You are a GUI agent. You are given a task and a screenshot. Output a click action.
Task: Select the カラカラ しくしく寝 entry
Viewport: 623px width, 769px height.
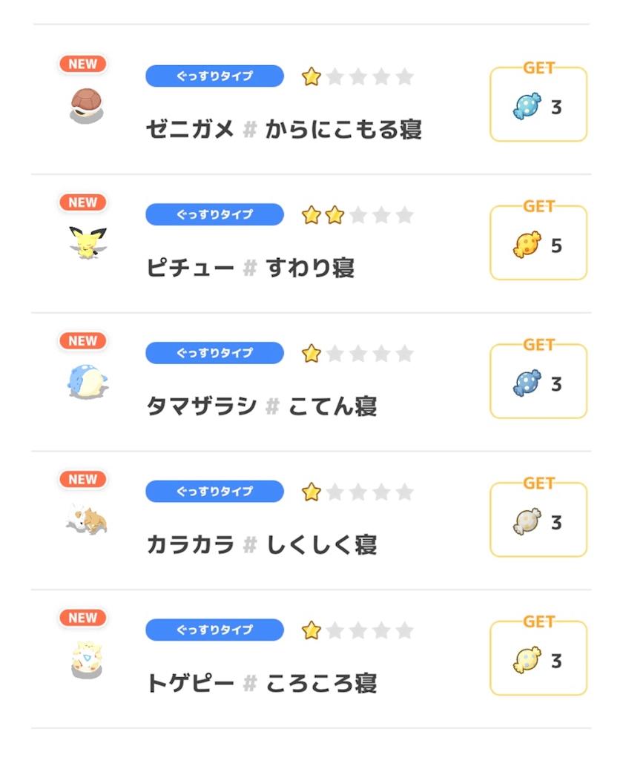261,545
